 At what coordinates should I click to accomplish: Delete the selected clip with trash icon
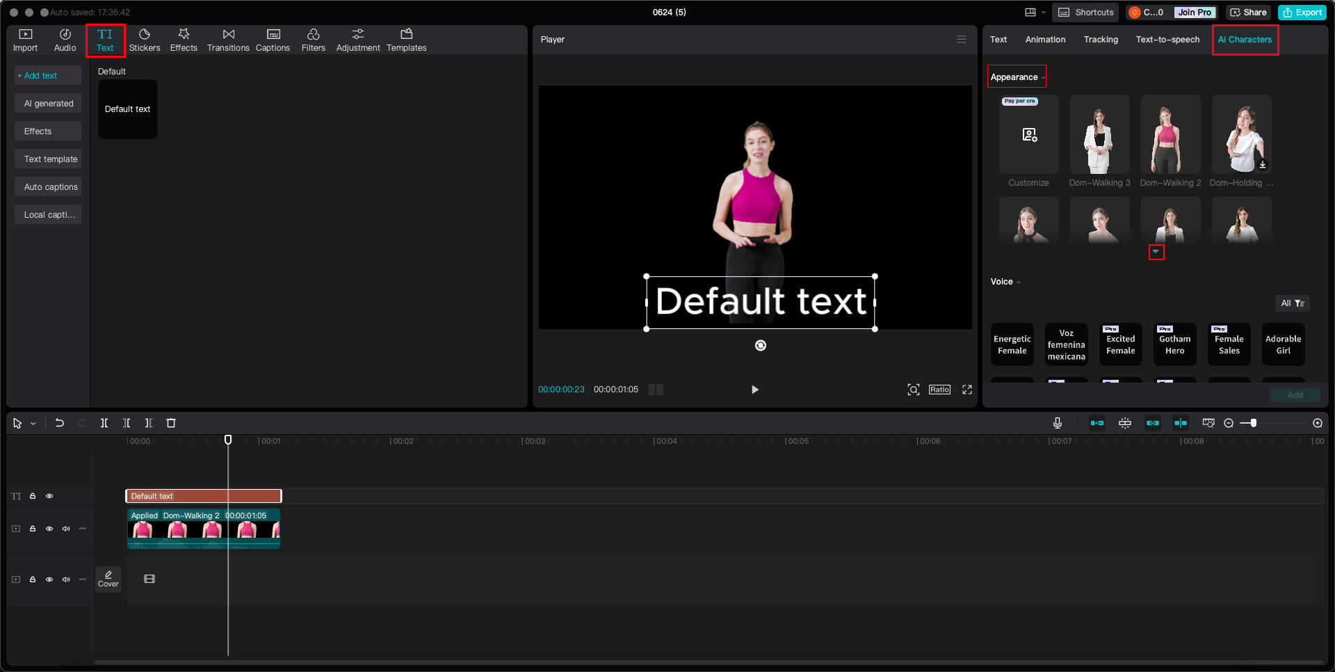(x=171, y=423)
